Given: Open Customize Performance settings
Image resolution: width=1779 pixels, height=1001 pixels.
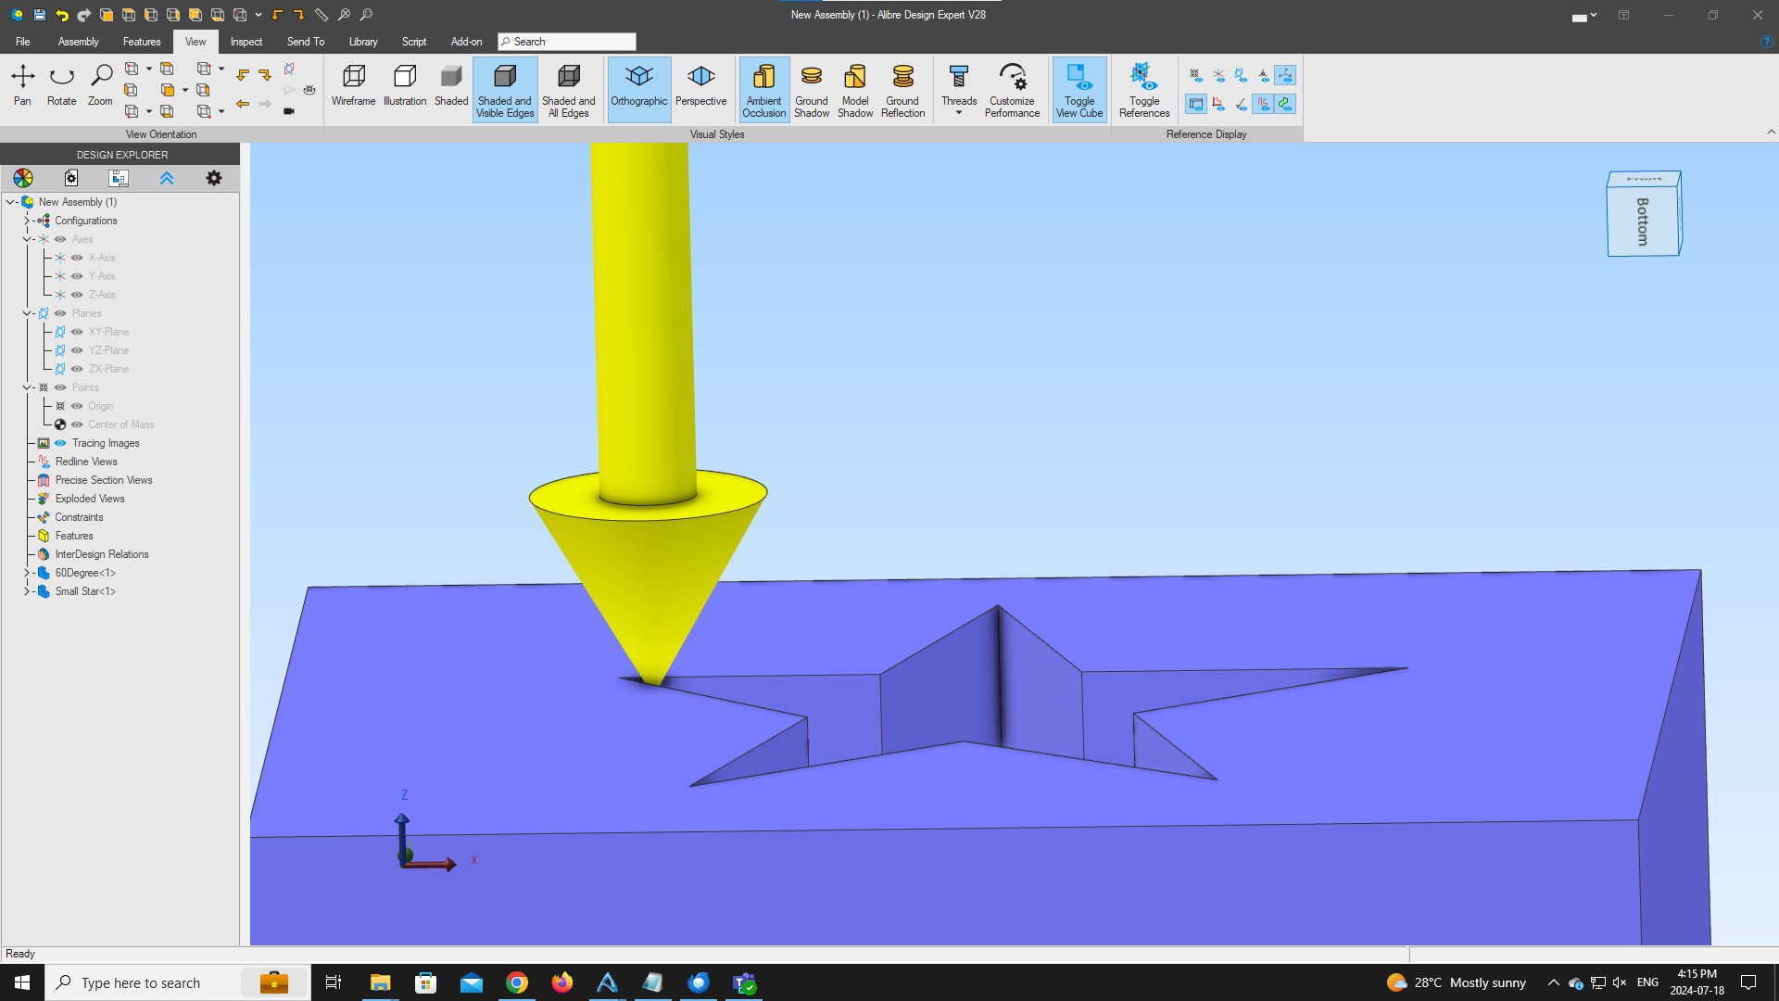Looking at the screenshot, I should (x=1012, y=90).
